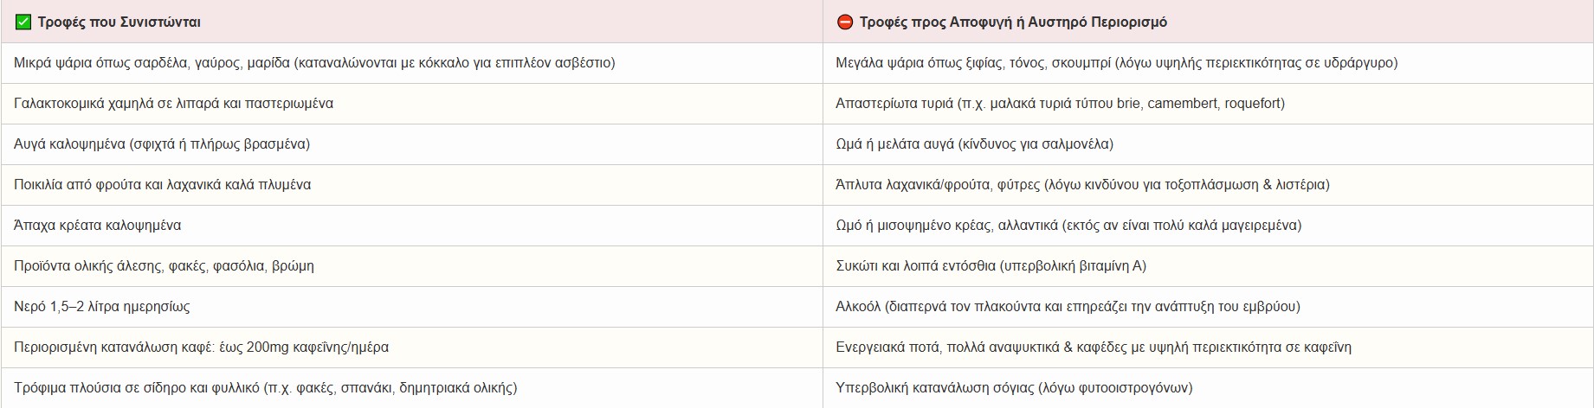Click the limited coffee 200mg caffeine cell
1594x408 pixels.
(x=201, y=347)
